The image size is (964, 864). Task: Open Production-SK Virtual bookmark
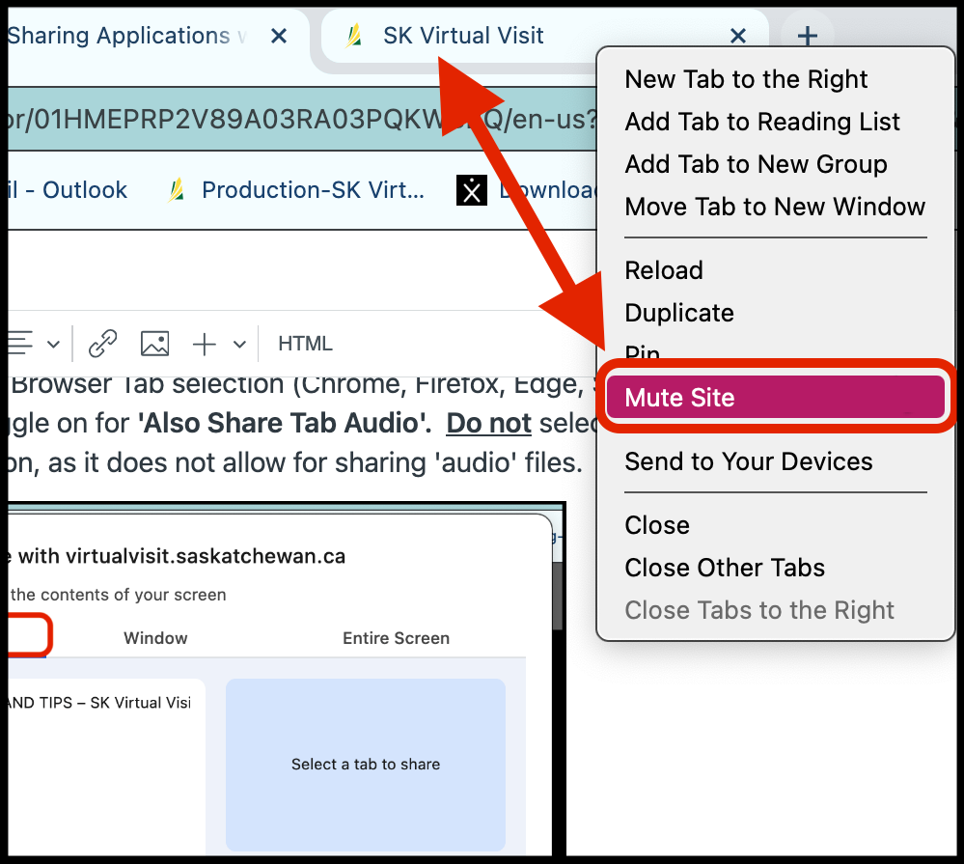pyautogui.click(x=312, y=190)
